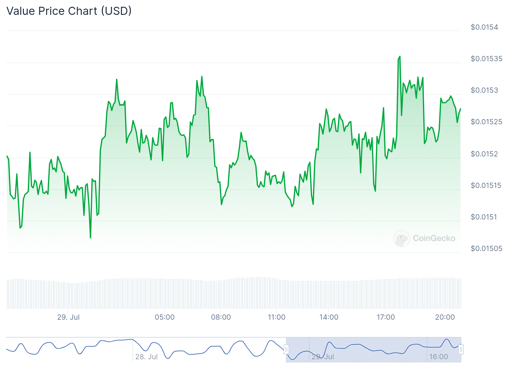Click the 28. Jul navigator label
Viewport: 509px width, 371px height.
pyautogui.click(x=146, y=357)
